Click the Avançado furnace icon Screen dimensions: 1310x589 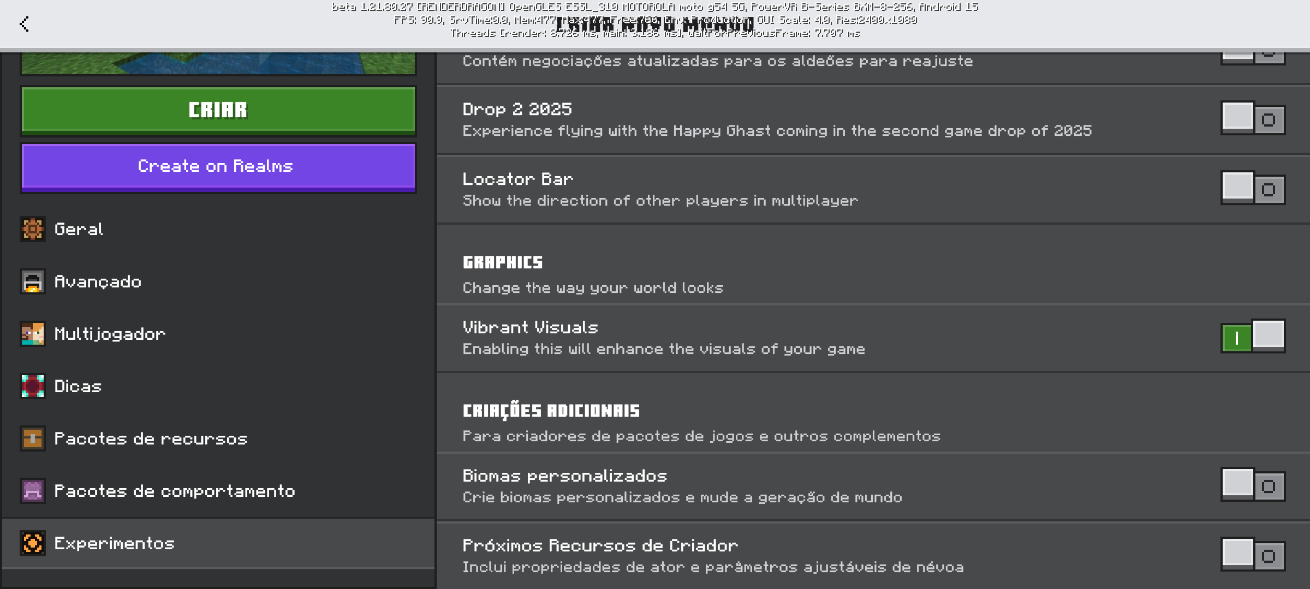(x=33, y=281)
